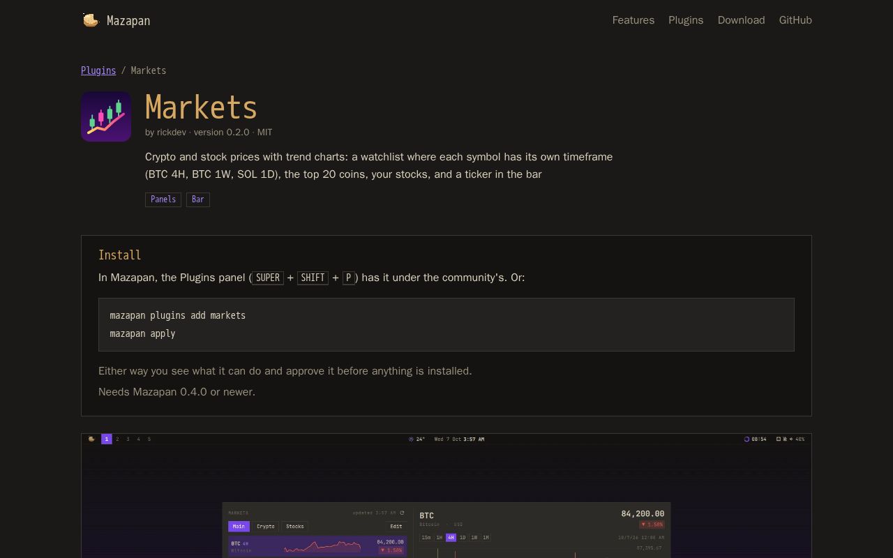
Task: Follow the Plugins breadcrumb link
Action: coord(98,70)
